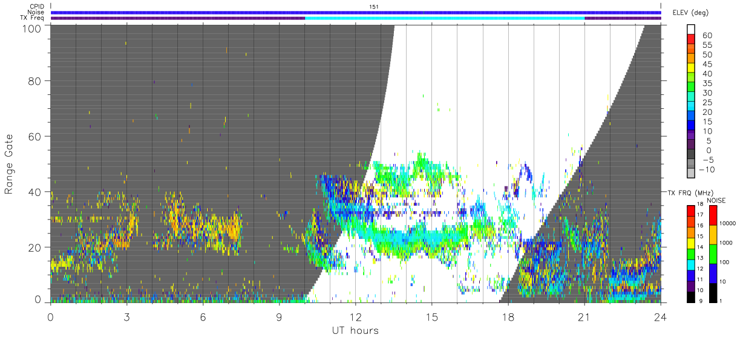Click ELEV legend label 50
This screenshot has width=743, height=343.
tap(706, 54)
